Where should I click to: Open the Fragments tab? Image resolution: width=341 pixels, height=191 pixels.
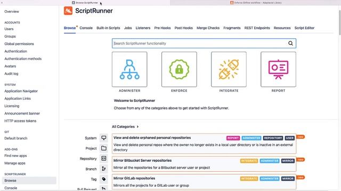pyautogui.click(x=232, y=28)
